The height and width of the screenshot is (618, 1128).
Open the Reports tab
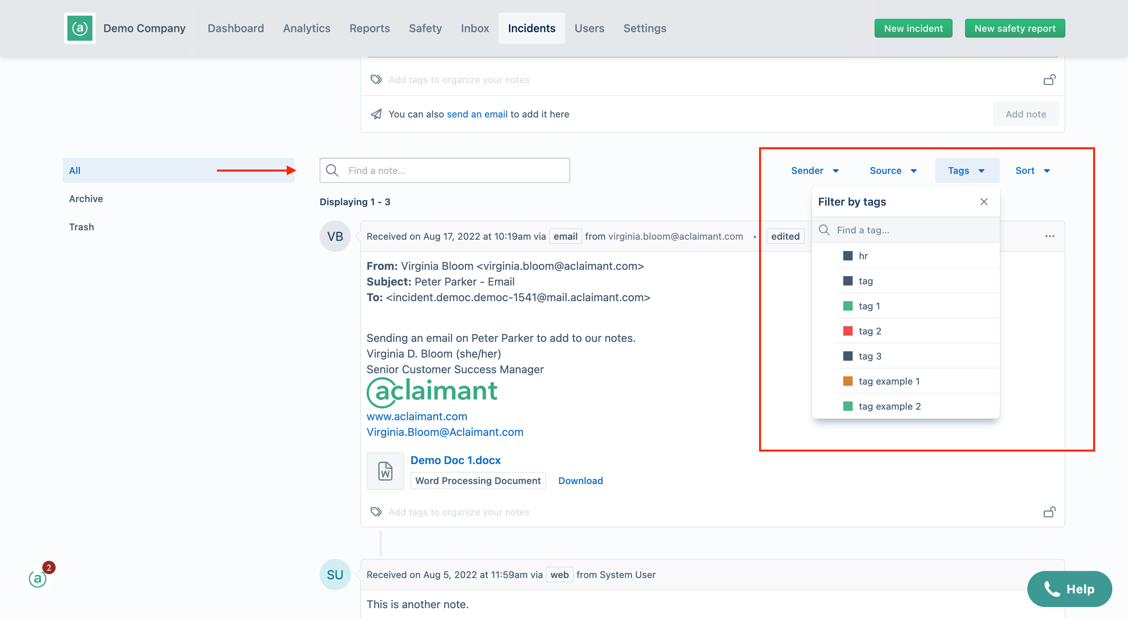point(370,28)
